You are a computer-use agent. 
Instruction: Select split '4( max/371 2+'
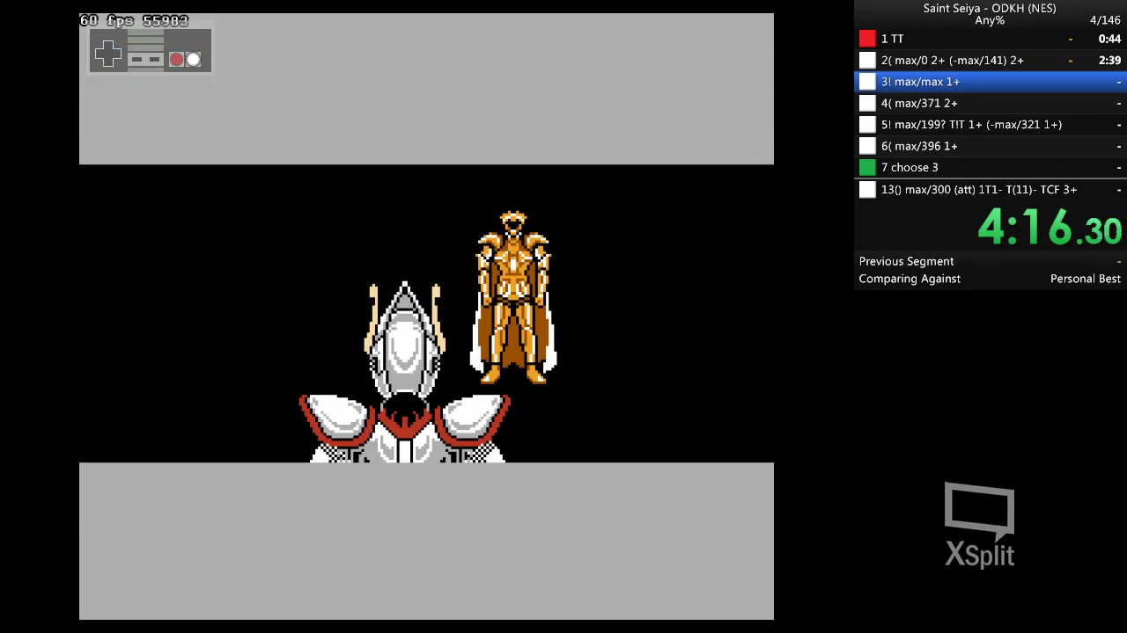pos(919,103)
